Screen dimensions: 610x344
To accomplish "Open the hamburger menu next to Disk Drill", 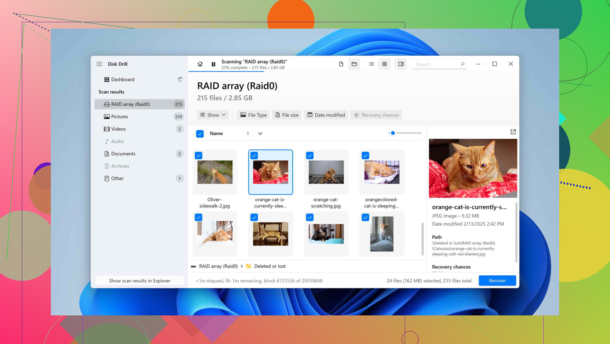I will [99, 64].
